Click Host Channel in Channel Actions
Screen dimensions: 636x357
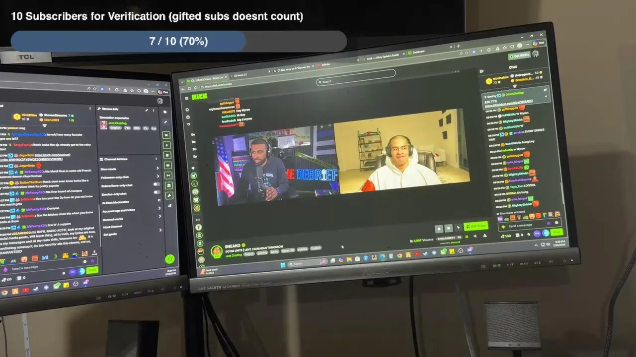113,227
